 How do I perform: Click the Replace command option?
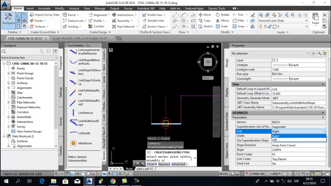click(164, 164)
